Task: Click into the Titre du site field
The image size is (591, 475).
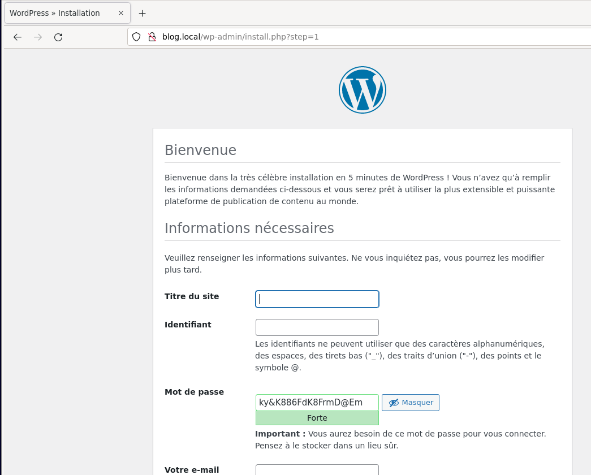Action: [317, 299]
